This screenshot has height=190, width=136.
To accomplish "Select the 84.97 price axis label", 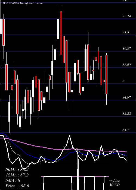I will pos(127,97).
